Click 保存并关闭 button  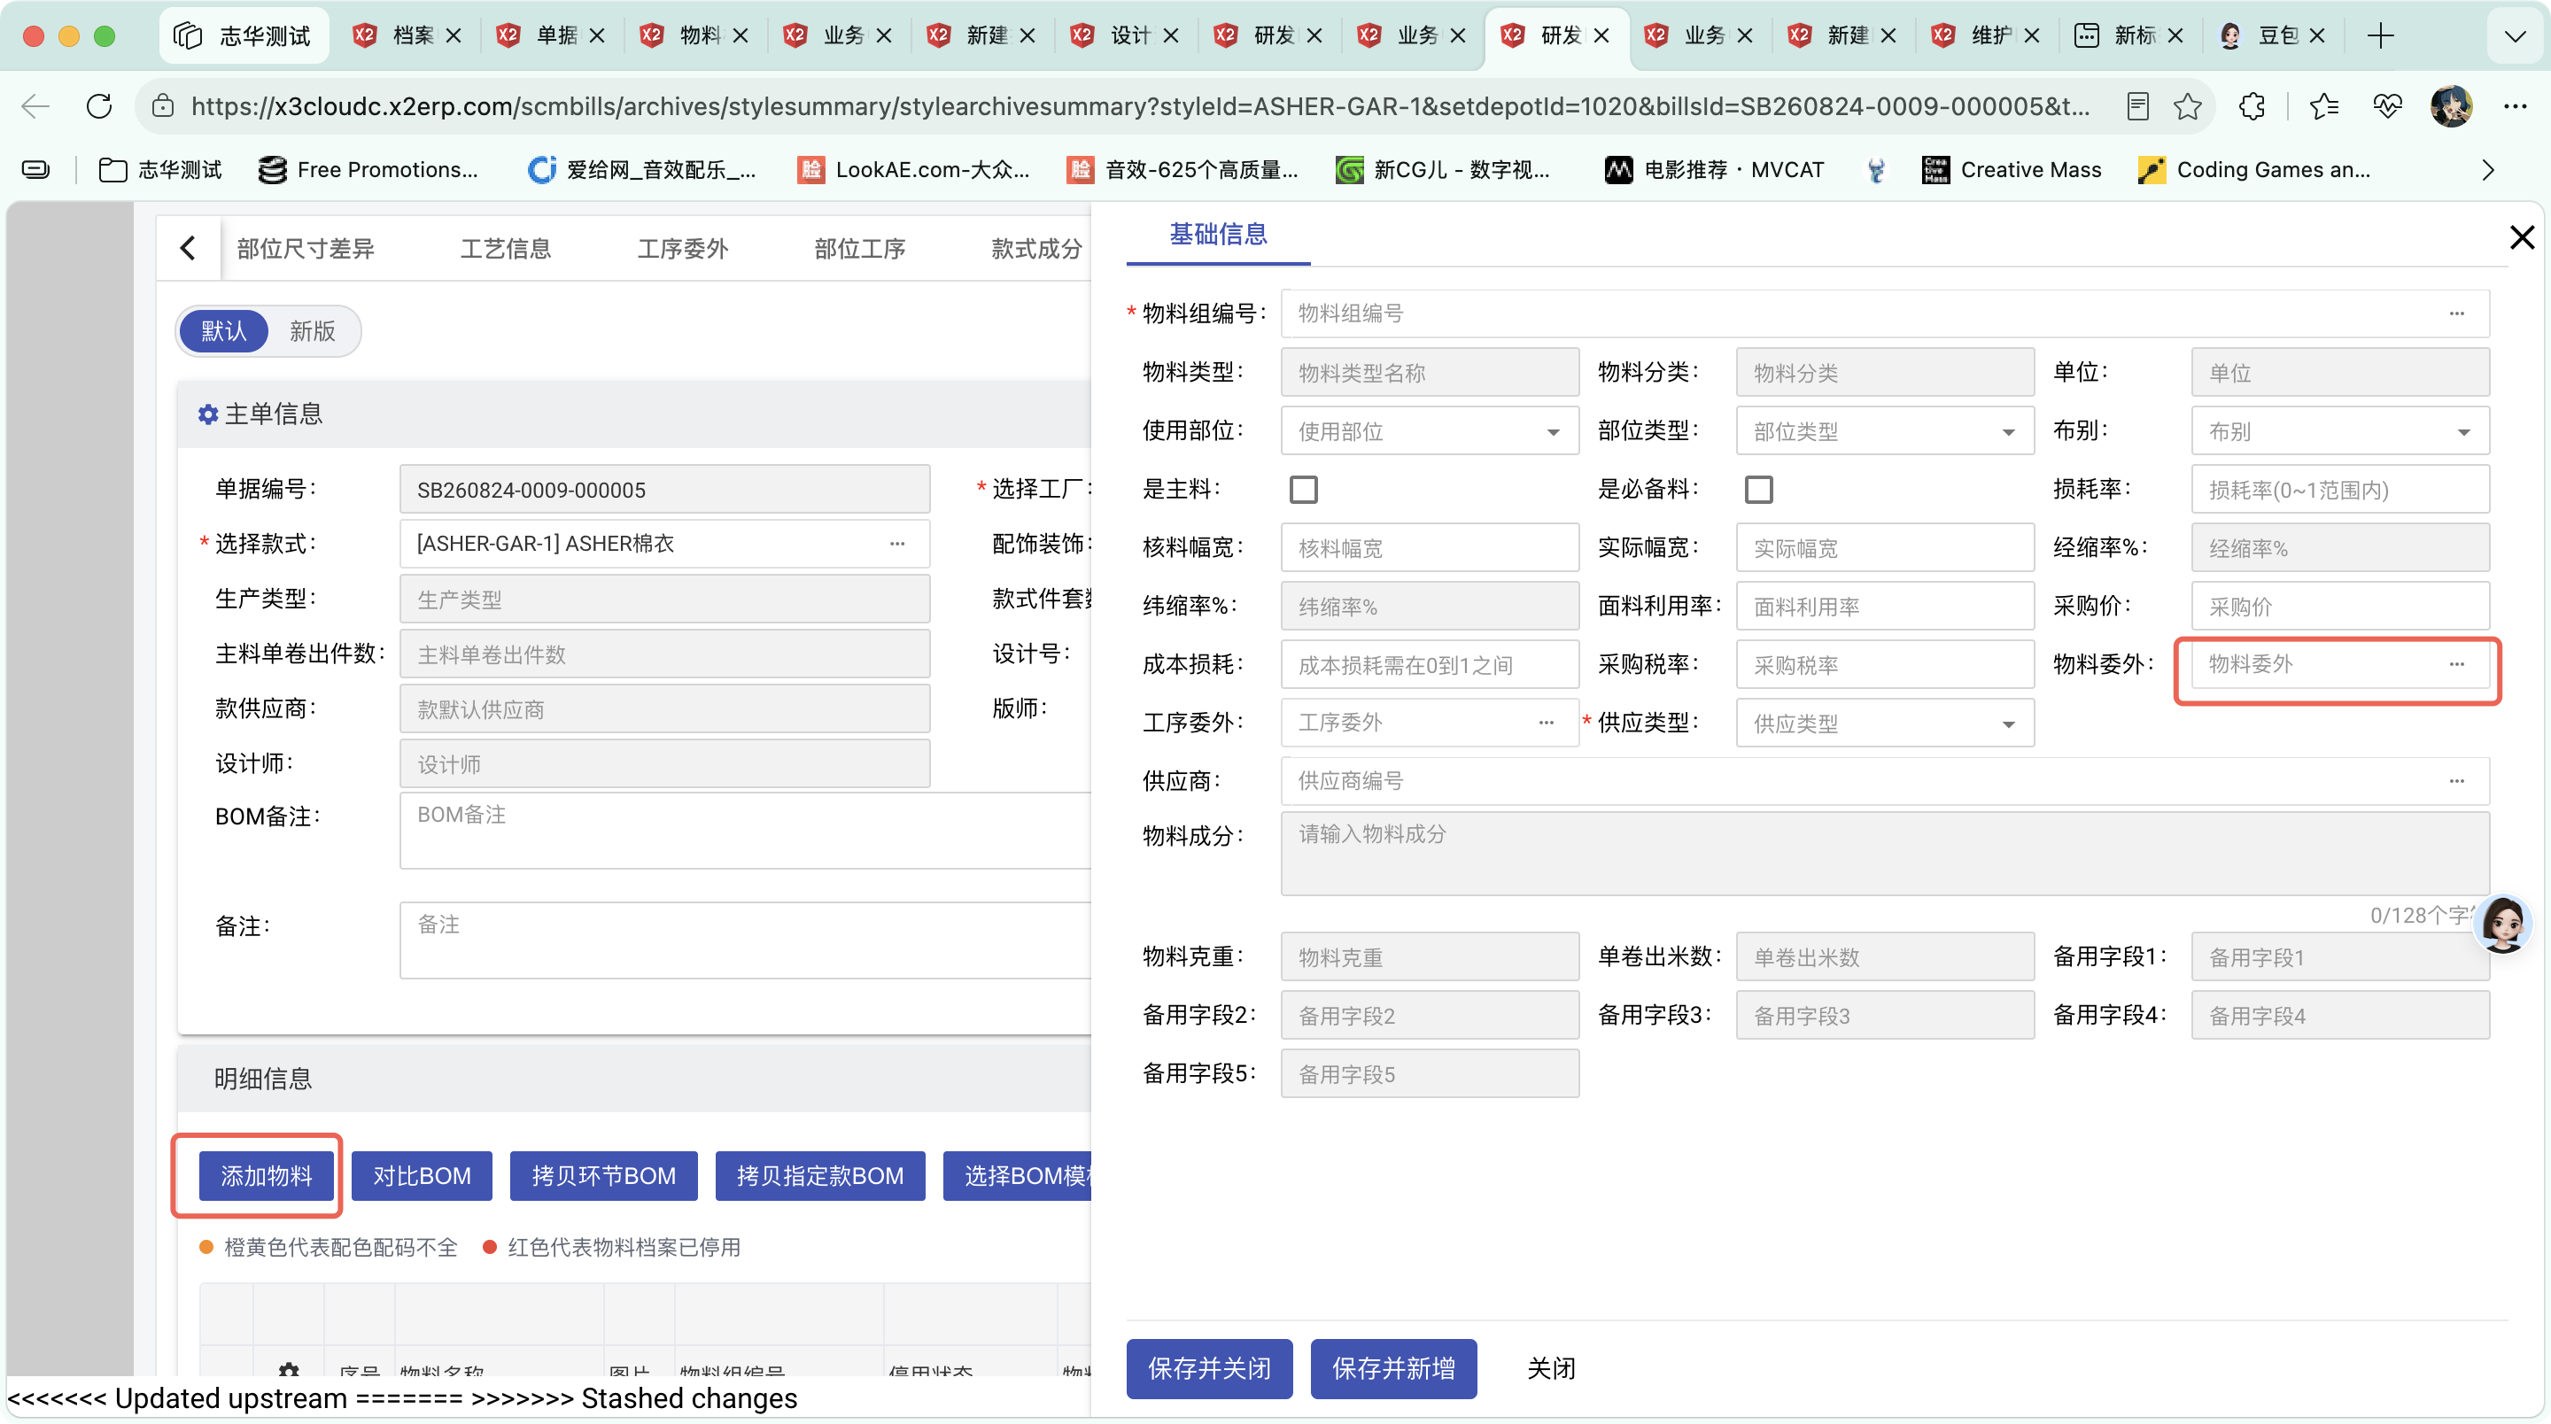coord(1209,1368)
